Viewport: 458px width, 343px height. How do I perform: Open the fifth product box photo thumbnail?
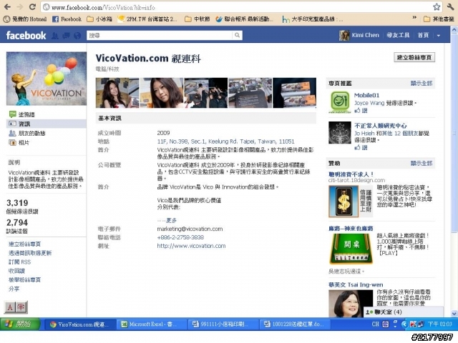[294, 93]
